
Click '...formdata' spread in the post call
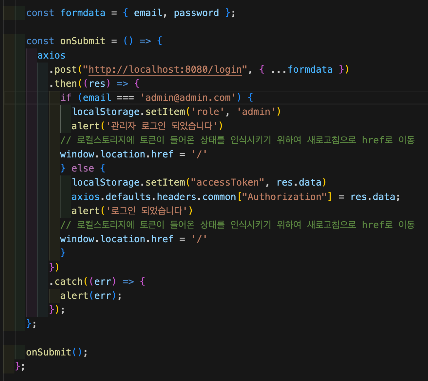coord(302,69)
